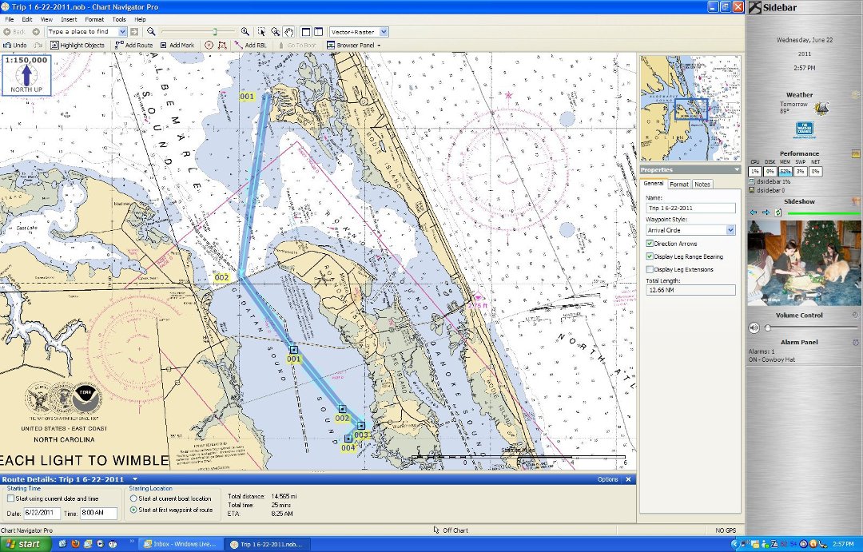Click the volume speaker icon in Sidebar
The image size is (863, 552).
754,328
